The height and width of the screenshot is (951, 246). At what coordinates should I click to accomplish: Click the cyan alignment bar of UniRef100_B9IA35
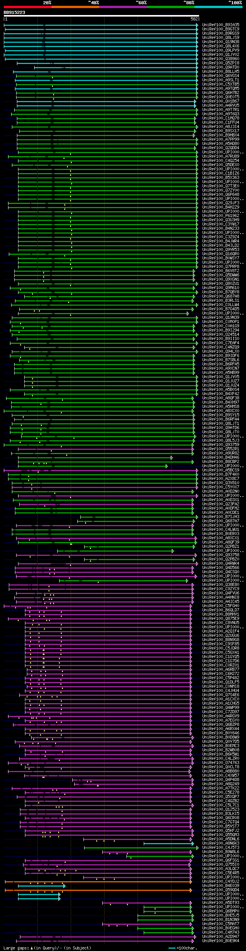(x=101, y=25)
